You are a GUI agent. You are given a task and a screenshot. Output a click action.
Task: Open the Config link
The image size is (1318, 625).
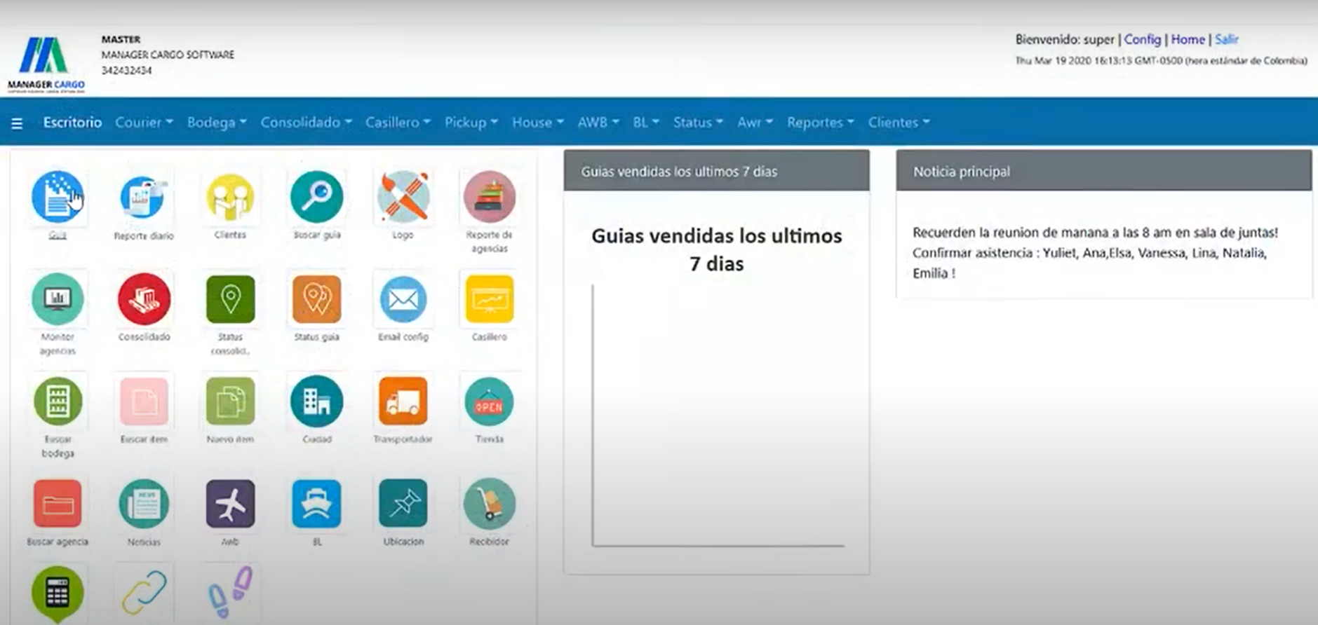(1143, 40)
